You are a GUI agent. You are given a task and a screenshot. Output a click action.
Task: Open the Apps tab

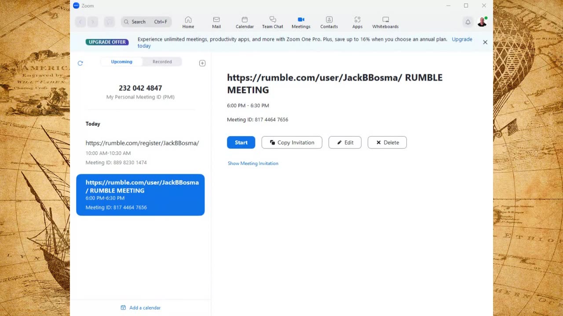[357, 22]
